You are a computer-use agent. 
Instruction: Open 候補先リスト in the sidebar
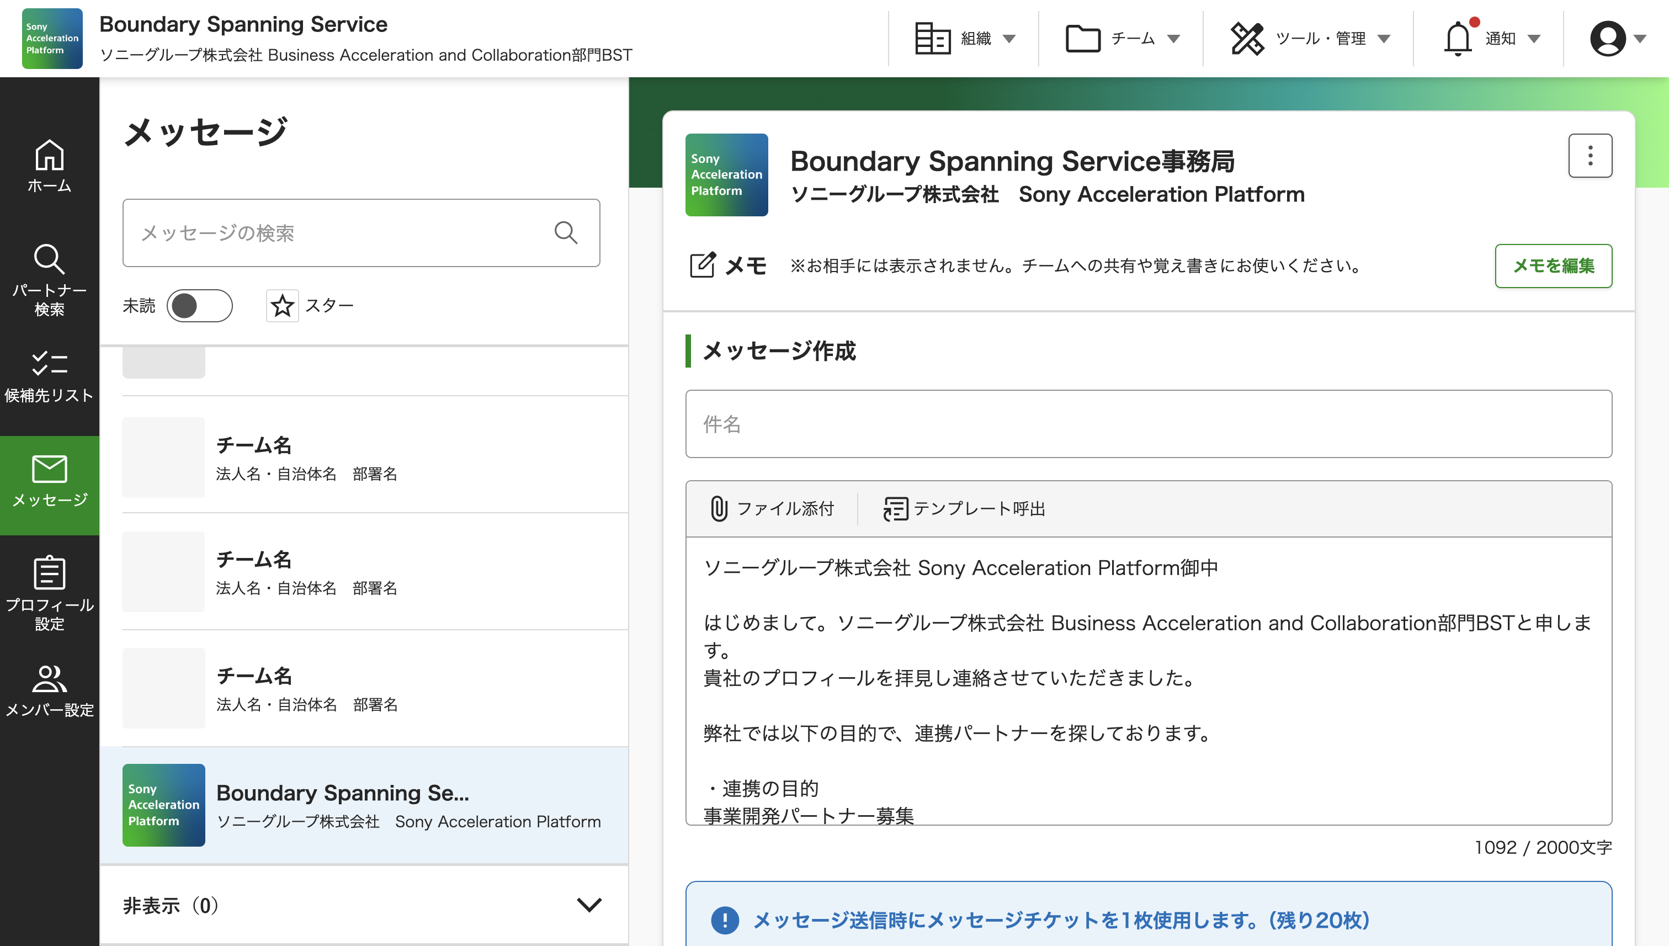(x=49, y=377)
